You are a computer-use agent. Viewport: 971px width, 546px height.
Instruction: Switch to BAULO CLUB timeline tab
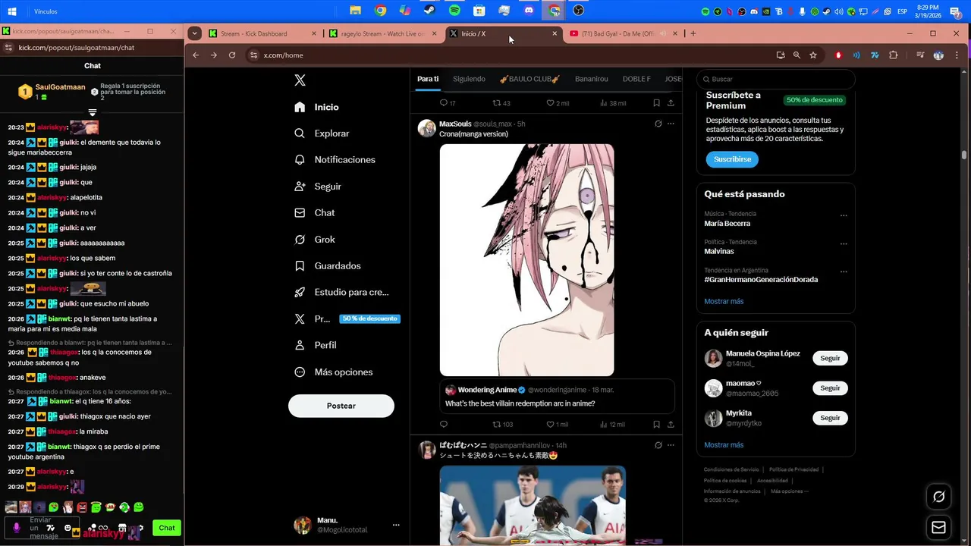(x=529, y=79)
